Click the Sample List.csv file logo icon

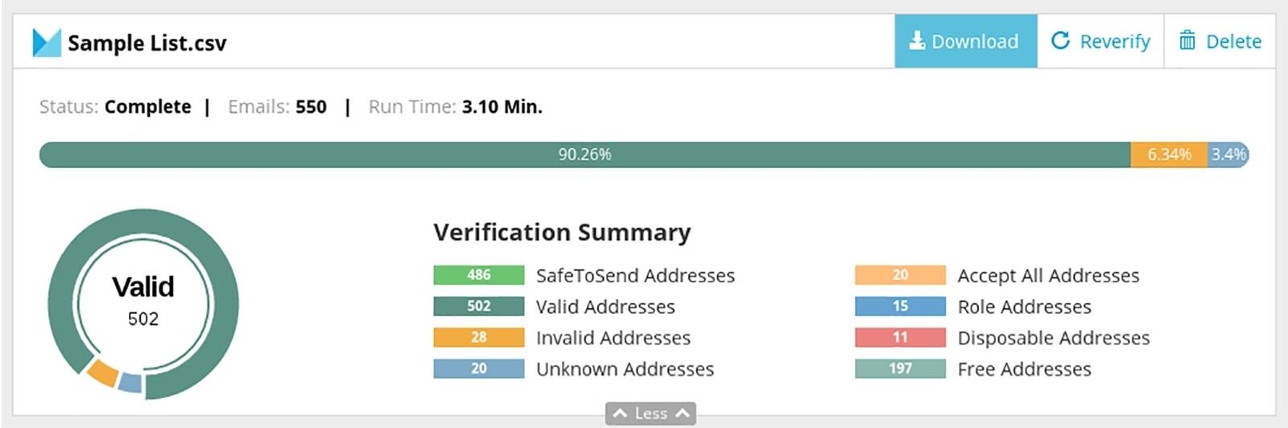[x=46, y=43]
